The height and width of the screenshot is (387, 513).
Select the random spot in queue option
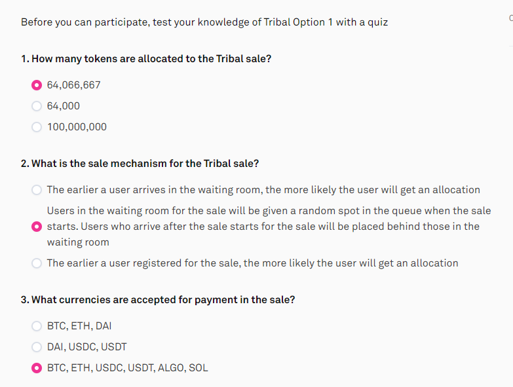(x=37, y=227)
